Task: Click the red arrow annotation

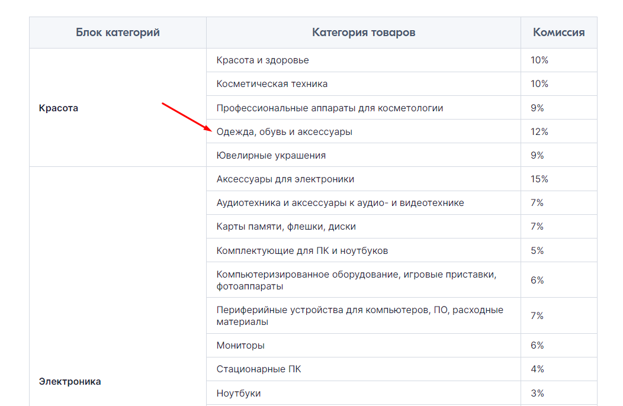Action: (187, 117)
